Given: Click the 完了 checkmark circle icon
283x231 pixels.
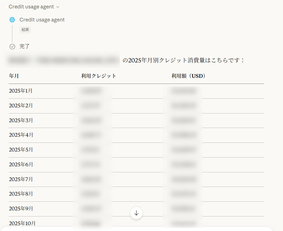Looking at the screenshot, I should pyautogui.click(x=12, y=46).
